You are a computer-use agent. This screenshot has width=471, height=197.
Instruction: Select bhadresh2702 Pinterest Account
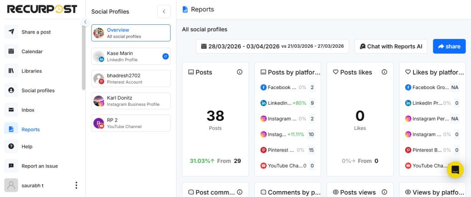[131, 79]
